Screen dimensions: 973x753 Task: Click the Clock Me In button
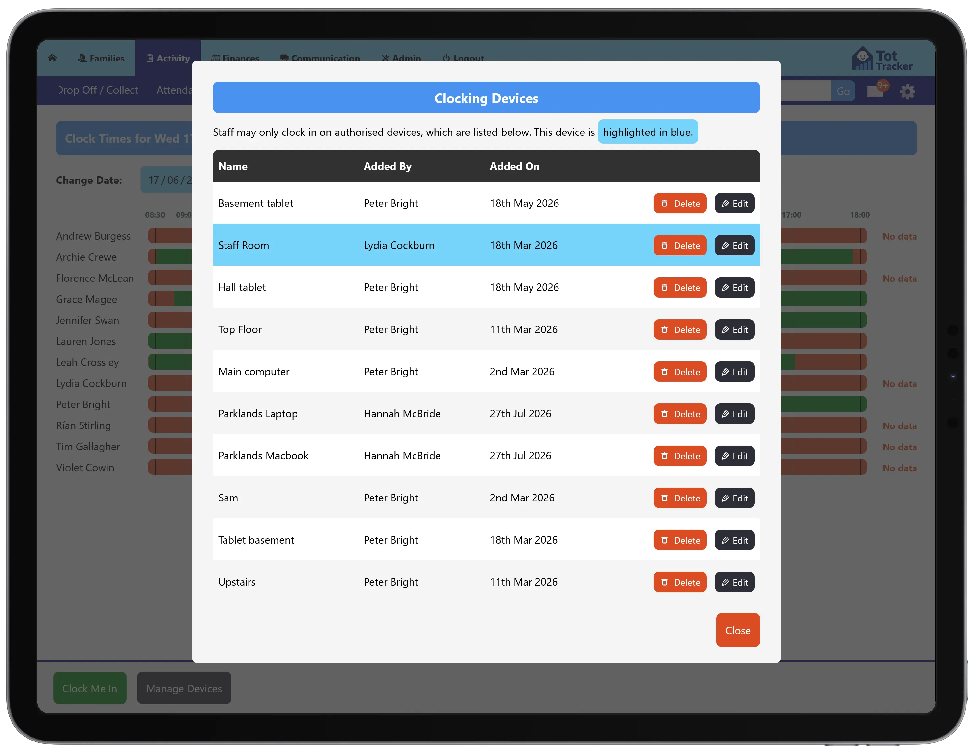(90, 688)
